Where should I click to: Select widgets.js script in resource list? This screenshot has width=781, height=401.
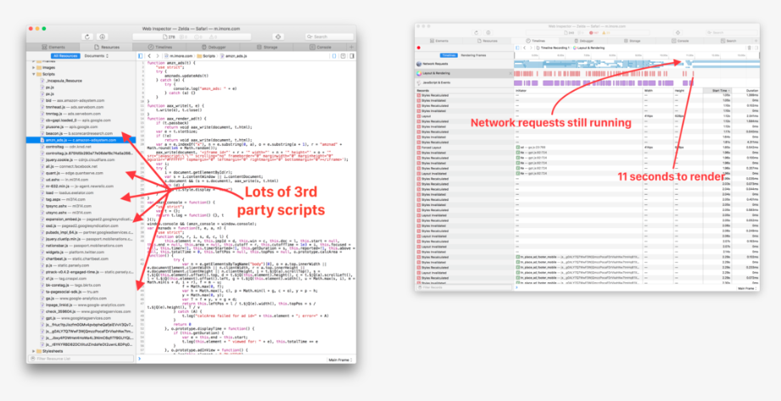click(x=81, y=252)
